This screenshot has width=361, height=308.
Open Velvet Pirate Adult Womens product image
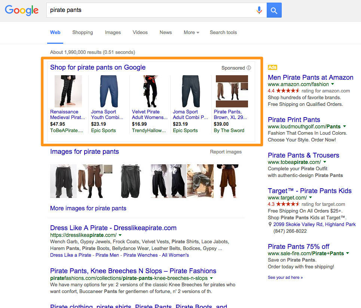[150, 91]
